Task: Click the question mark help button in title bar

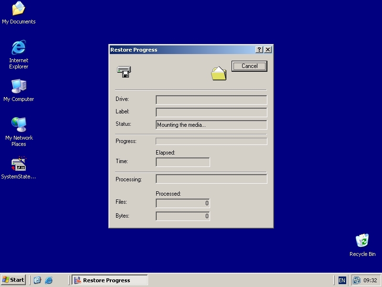Action: 259,50
